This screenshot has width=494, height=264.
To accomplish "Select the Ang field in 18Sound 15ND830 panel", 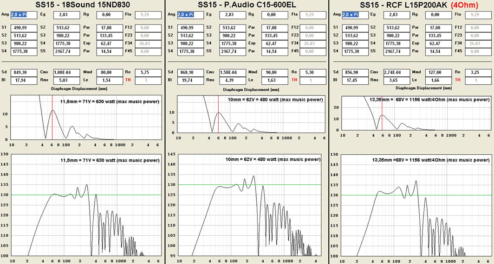I will 24,15.
